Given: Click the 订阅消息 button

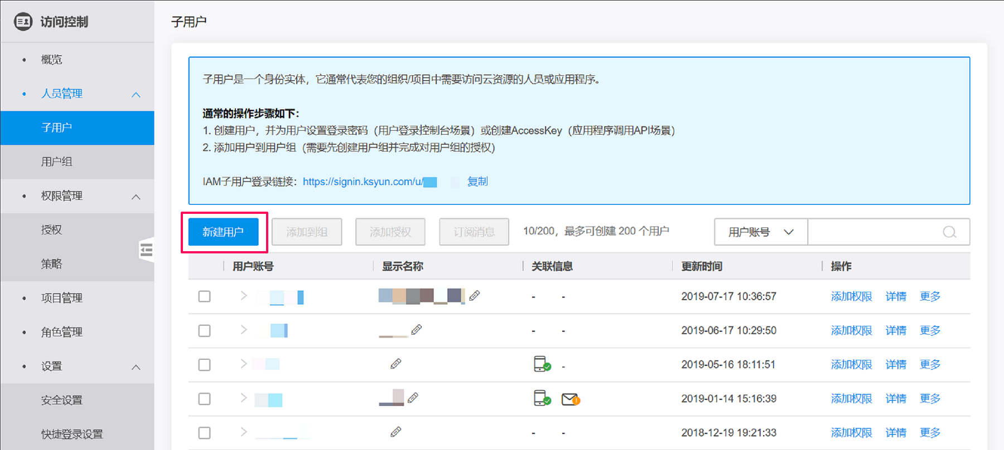Looking at the screenshot, I should tap(474, 232).
